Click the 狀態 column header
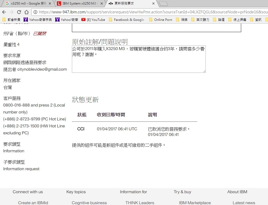The width and height of the screenshot is (268, 205). 82,115
